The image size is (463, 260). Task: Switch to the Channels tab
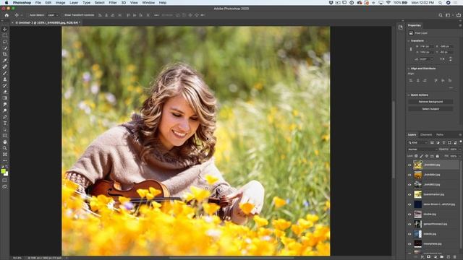tap(426, 135)
